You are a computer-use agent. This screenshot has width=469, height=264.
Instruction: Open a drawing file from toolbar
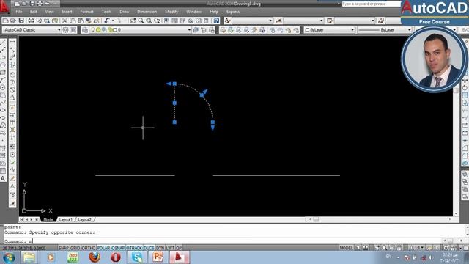click(13, 21)
